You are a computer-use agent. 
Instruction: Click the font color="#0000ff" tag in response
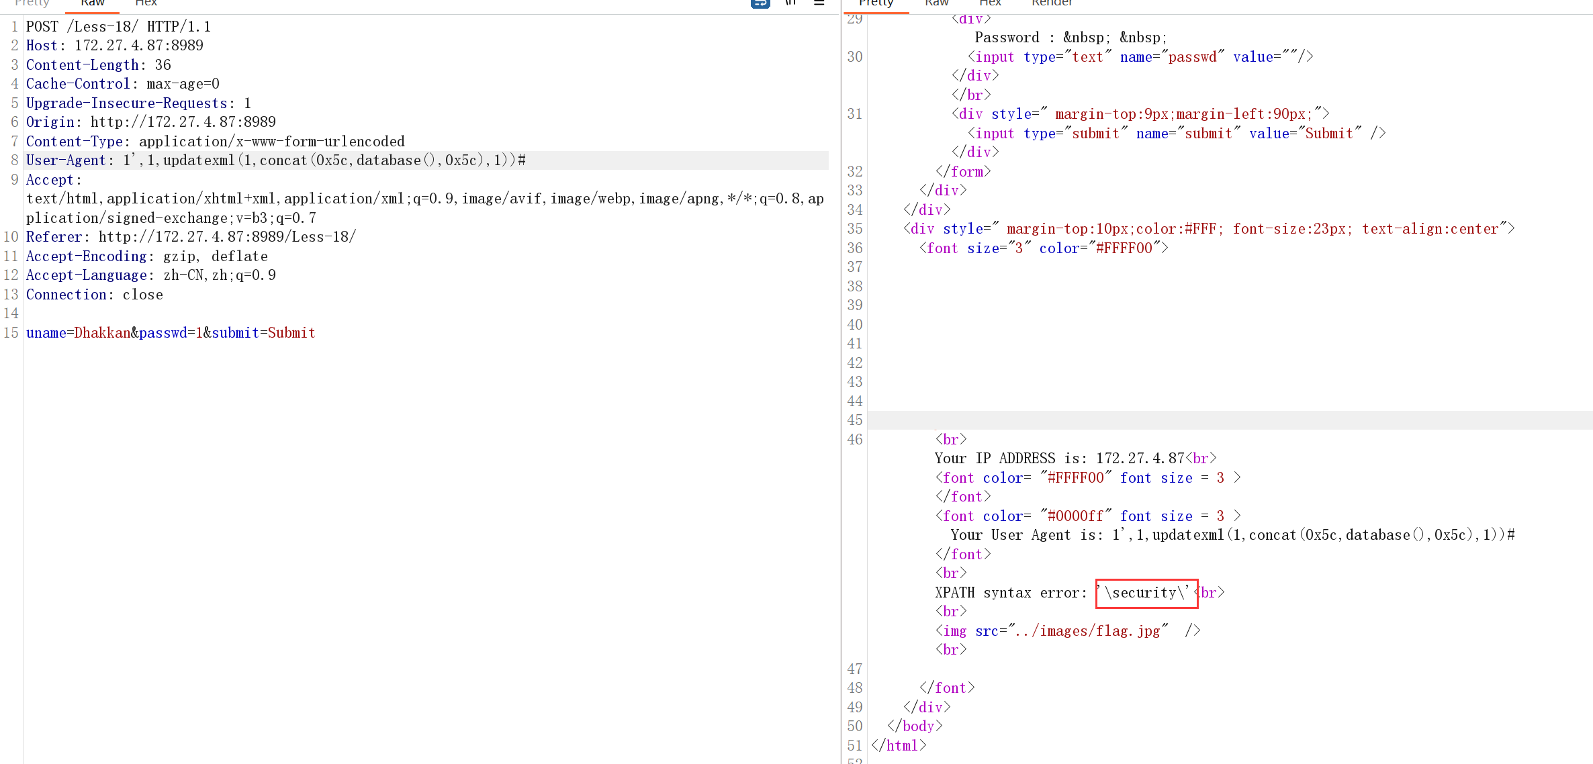point(1088,516)
